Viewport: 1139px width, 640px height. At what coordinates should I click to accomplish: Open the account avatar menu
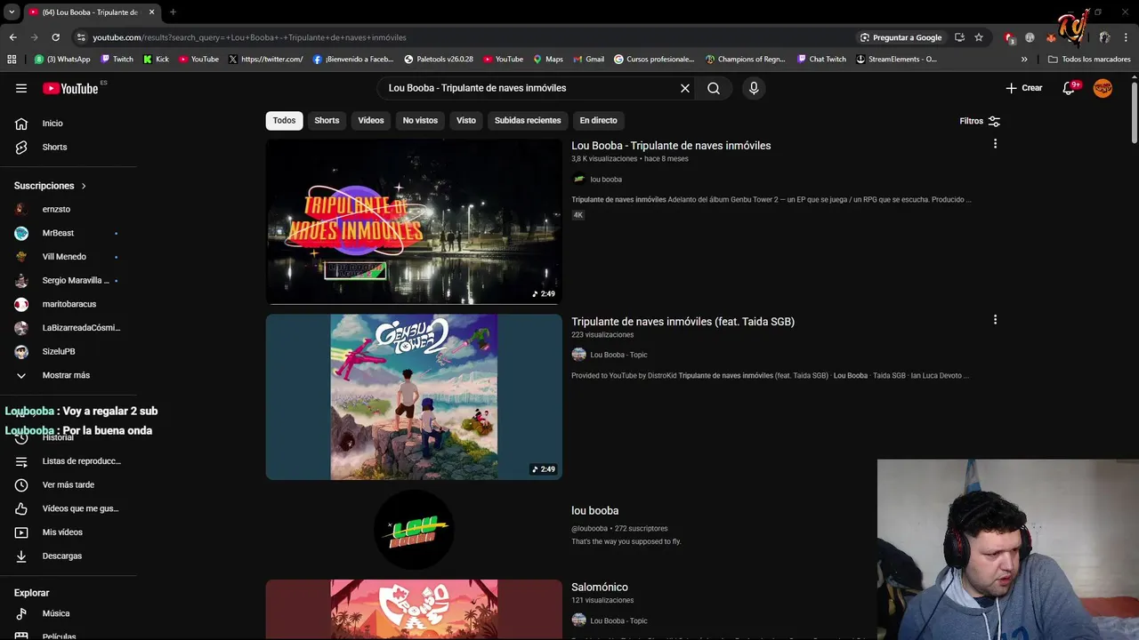click(1103, 88)
